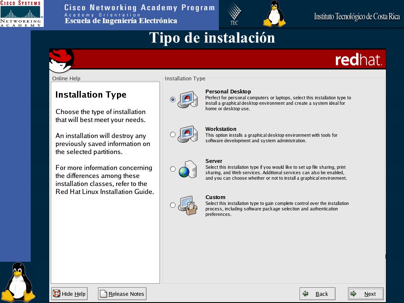Choose the Server installation radio button
The height and width of the screenshot is (303, 404).
click(173, 169)
